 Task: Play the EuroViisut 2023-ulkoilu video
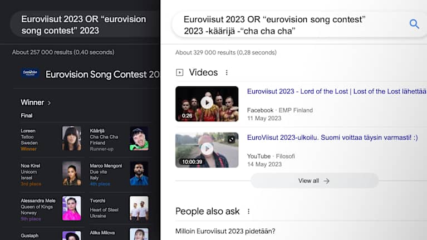click(x=207, y=149)
